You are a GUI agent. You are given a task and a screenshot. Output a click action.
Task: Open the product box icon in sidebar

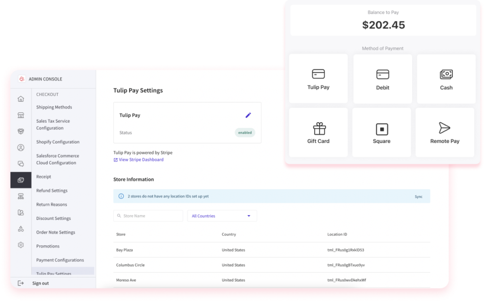[x=21, y=131]
